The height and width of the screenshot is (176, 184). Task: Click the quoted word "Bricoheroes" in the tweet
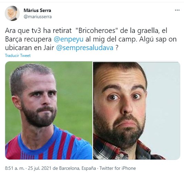coord(97,31)
